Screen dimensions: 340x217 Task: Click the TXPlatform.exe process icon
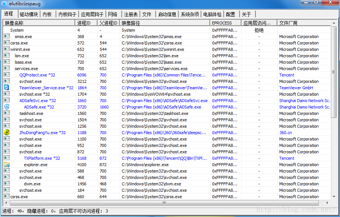click(x=7, y=158)
